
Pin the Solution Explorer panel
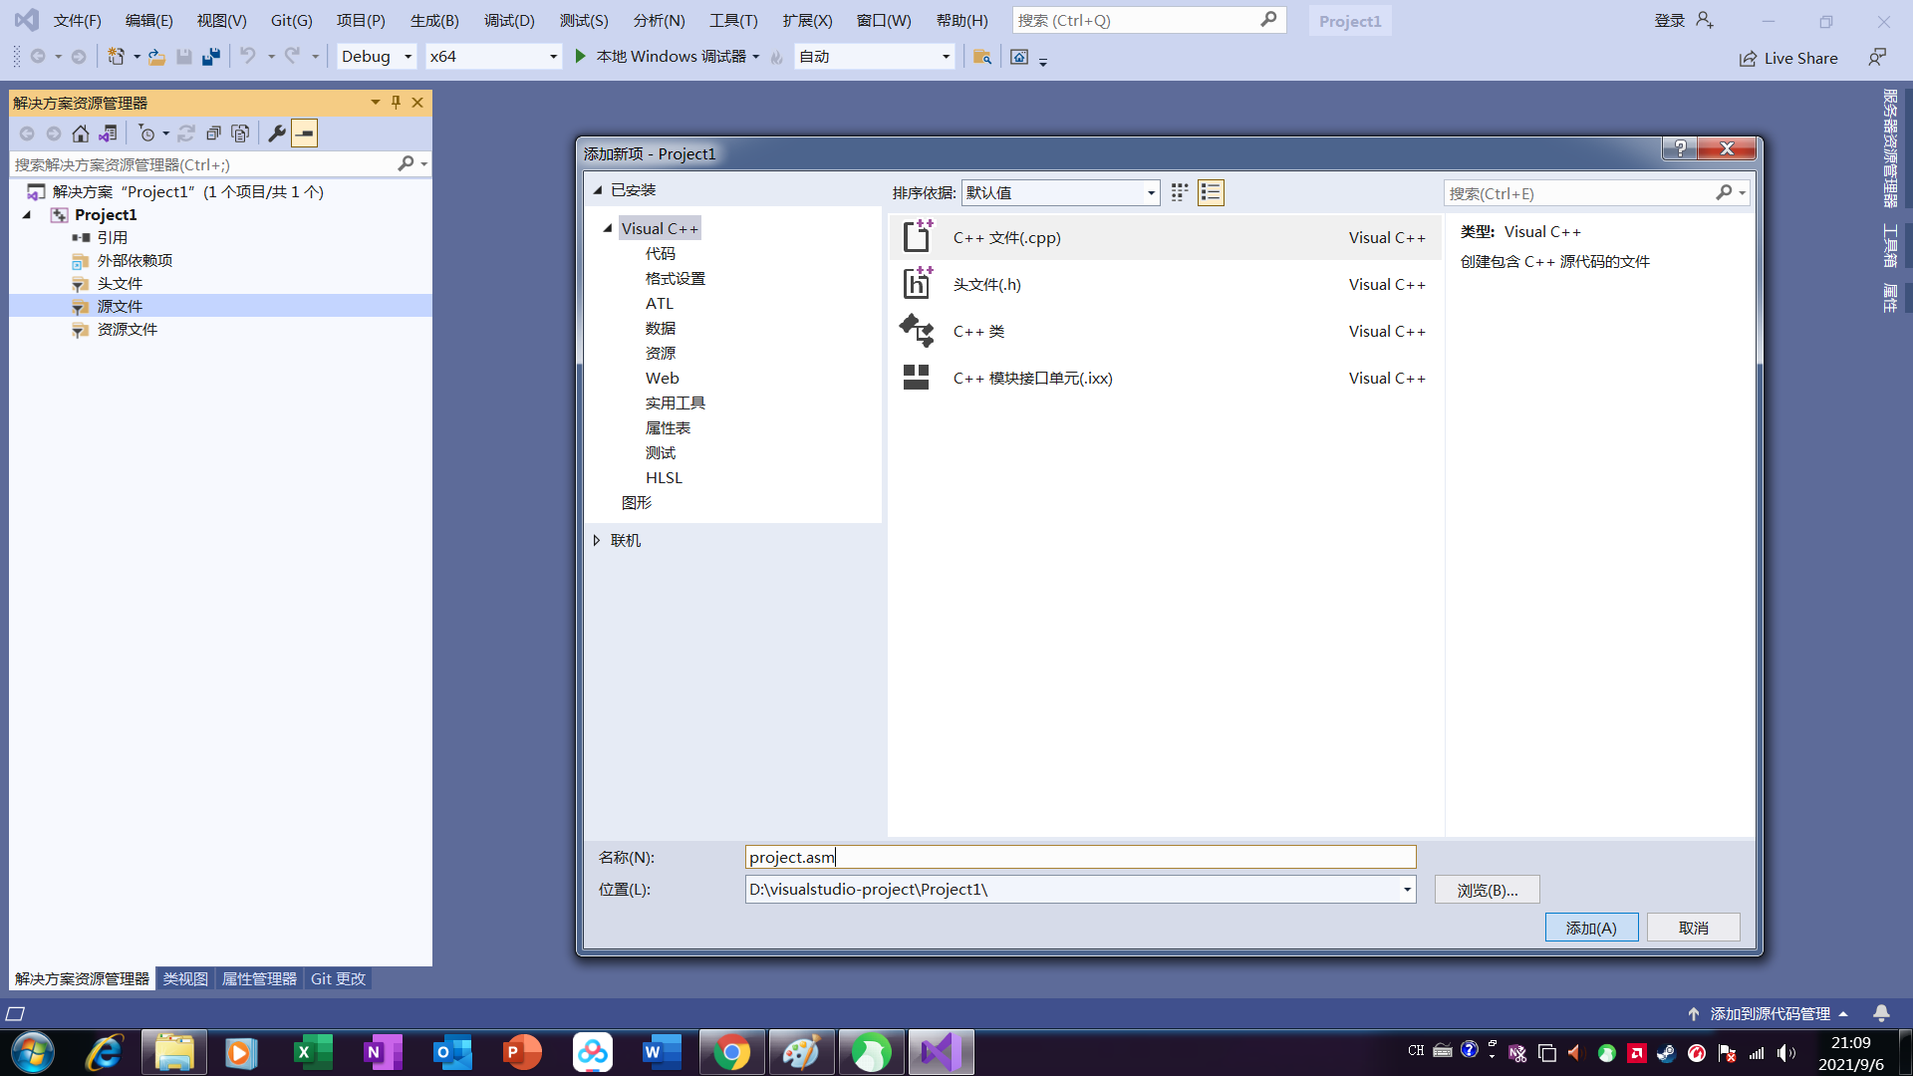396,103
